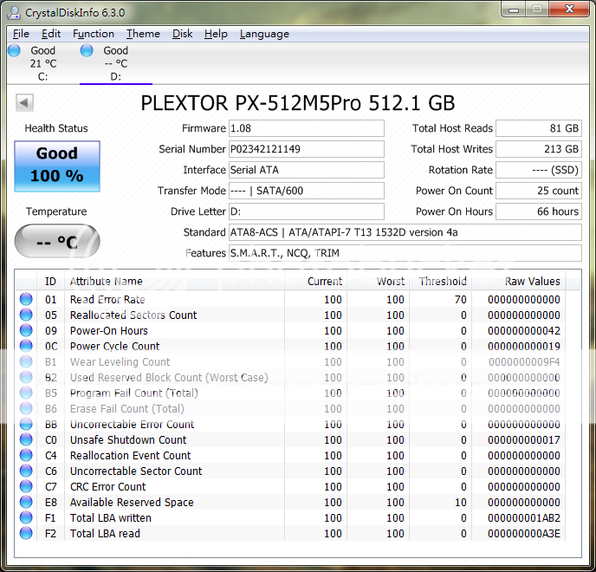Viewport: 596px width, 572px height.
Task: Click status orb for Read Error Rate
Action: (26, 299)
